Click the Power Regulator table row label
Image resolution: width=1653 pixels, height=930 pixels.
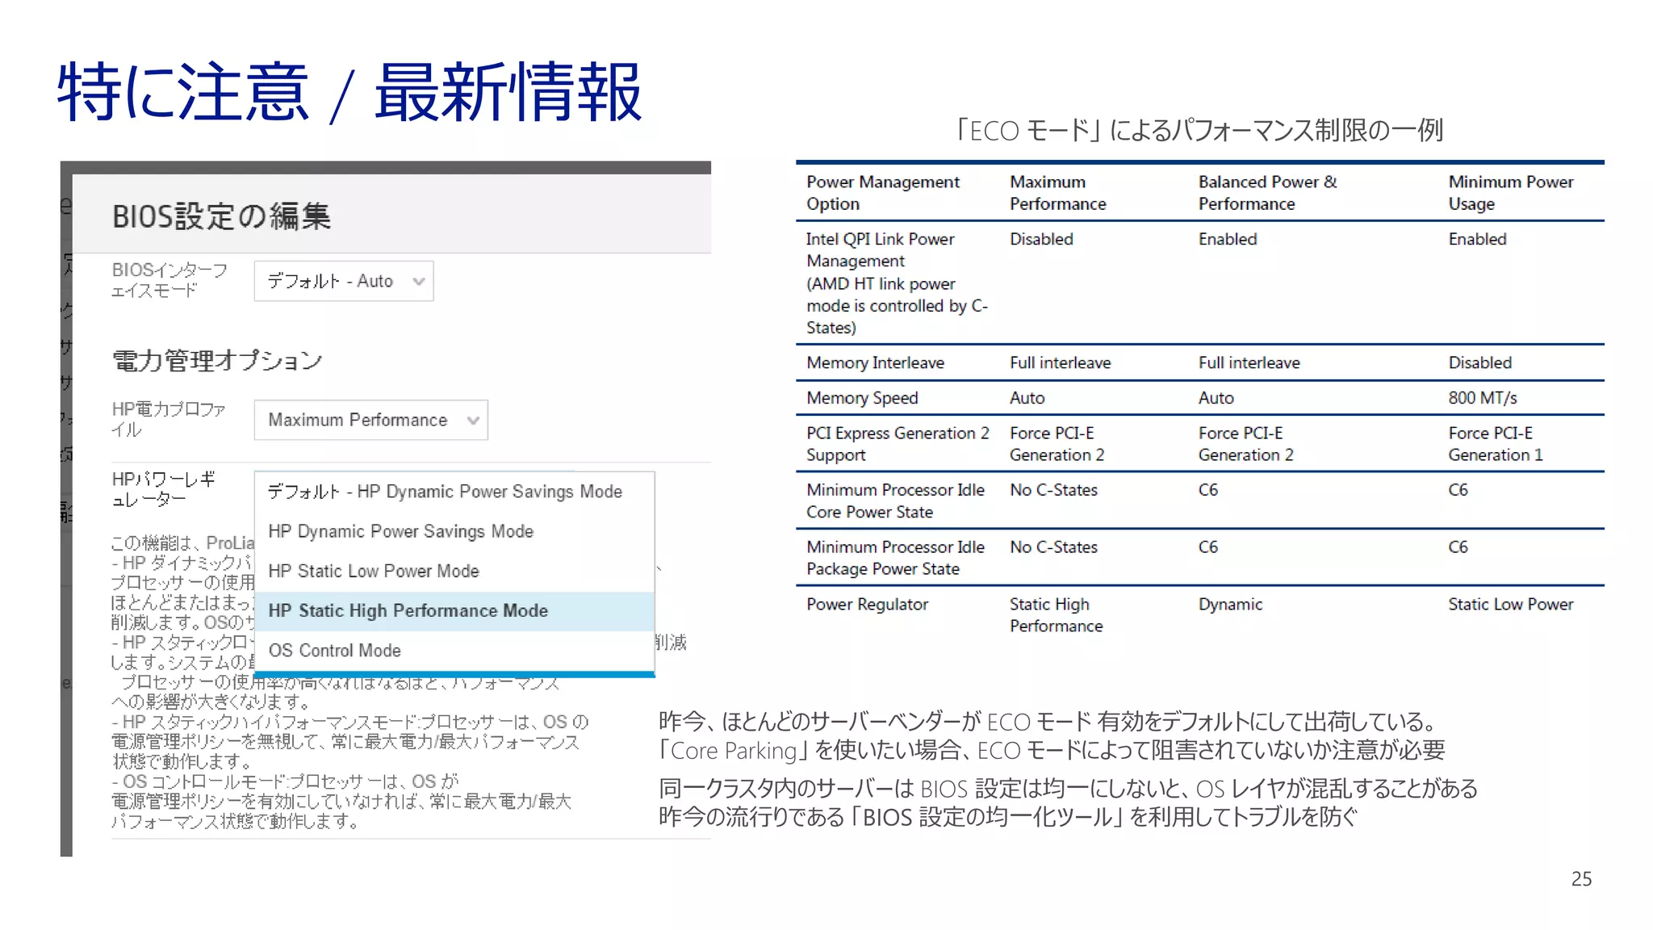coord(867,605)
